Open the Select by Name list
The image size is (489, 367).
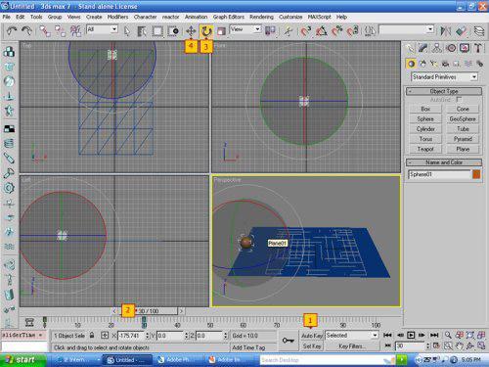tap(142, 31)
